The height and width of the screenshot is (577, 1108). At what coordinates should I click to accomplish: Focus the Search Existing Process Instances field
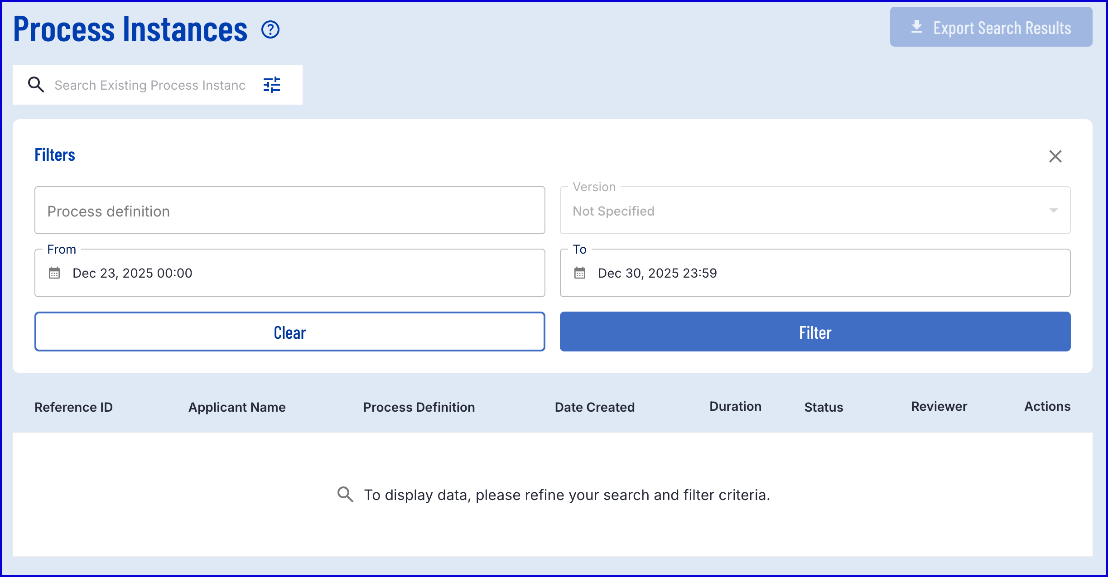point(150,85)
